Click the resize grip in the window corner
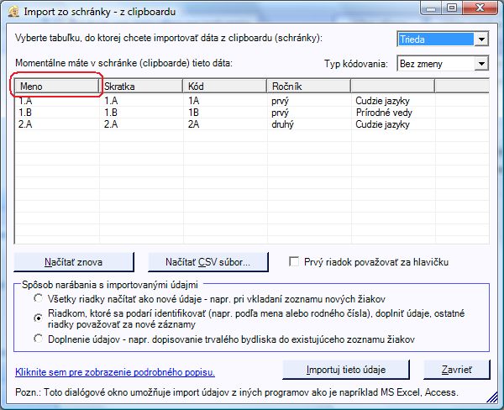The width and height of the screenshot is (504, 410). click(492, 397)
